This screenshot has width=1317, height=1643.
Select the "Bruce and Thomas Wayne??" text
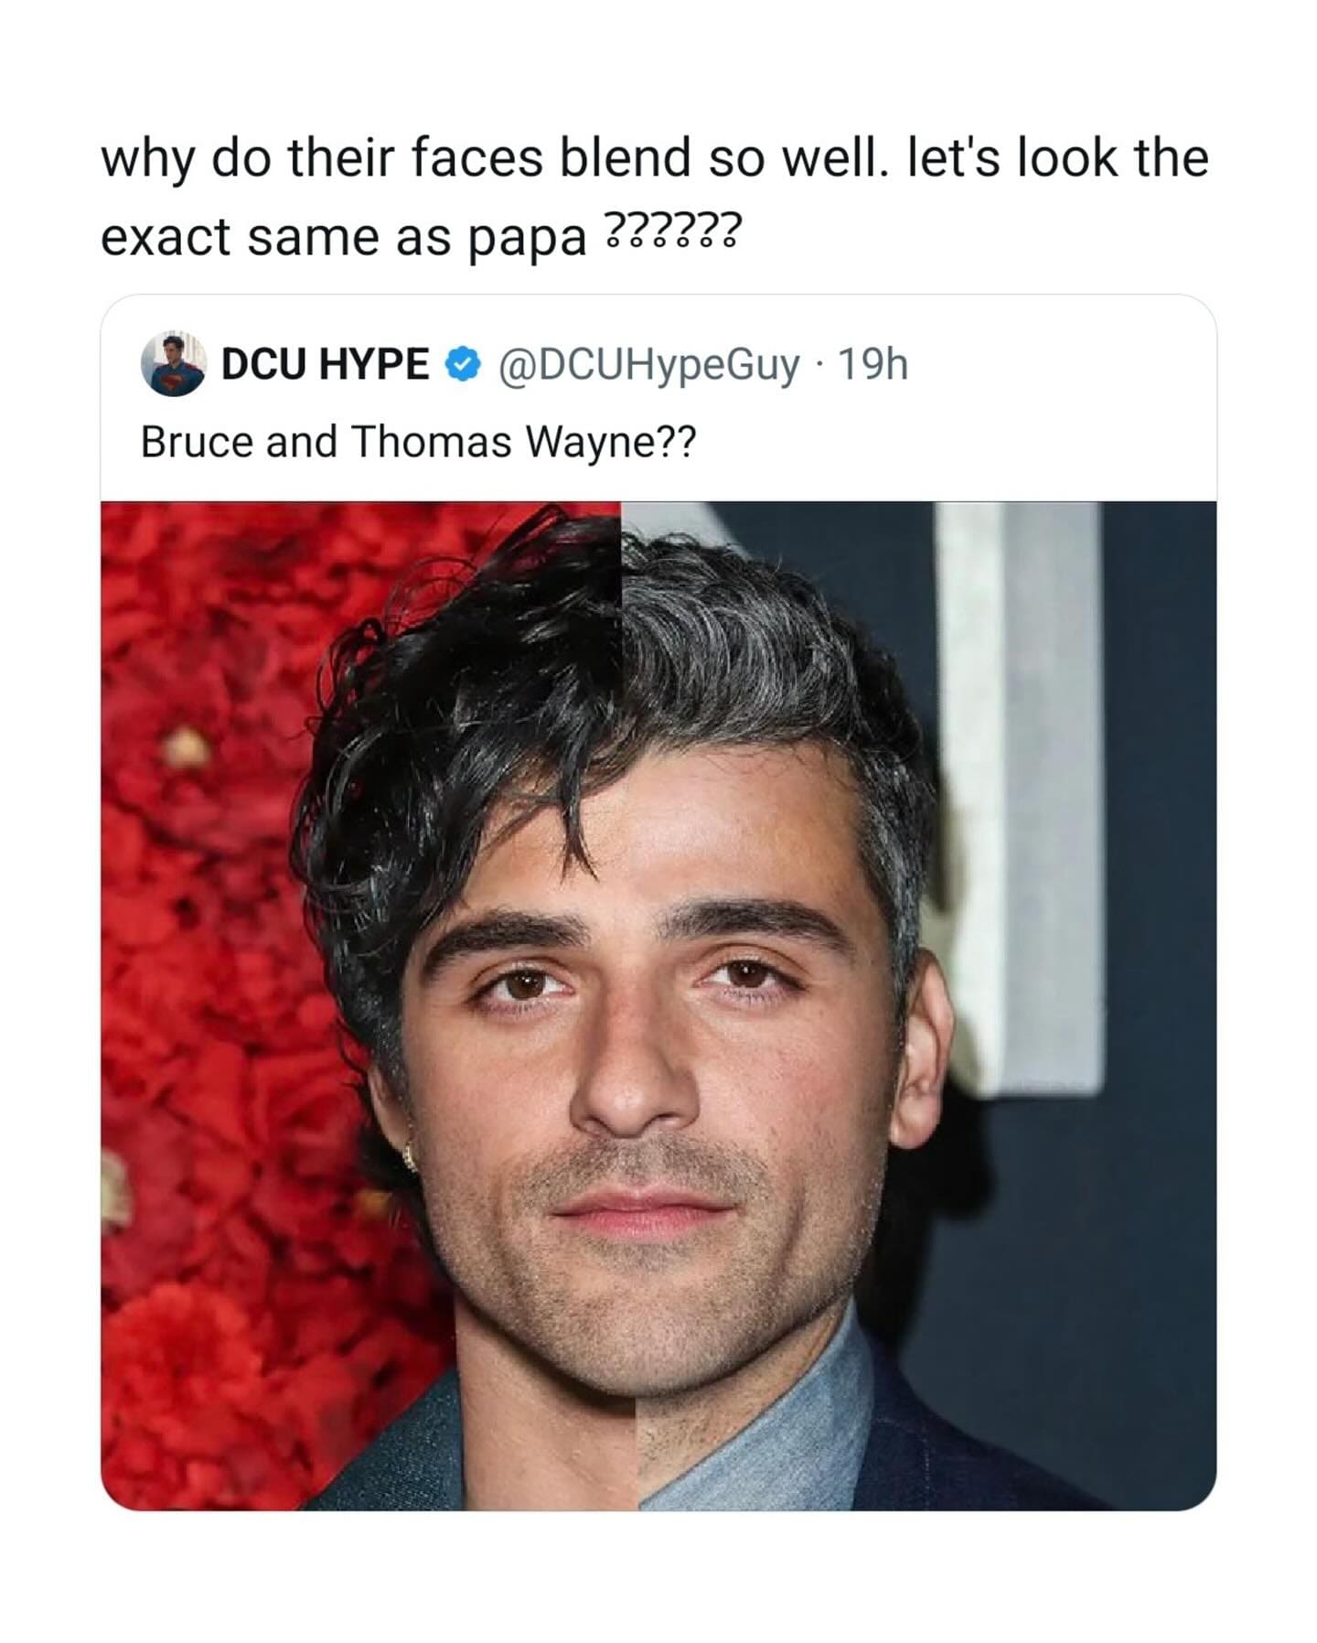pos(417,442)
